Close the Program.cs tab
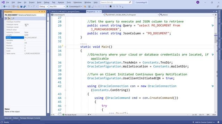The width and height of the screenshot is (222, 124). (x=100, y=12)
